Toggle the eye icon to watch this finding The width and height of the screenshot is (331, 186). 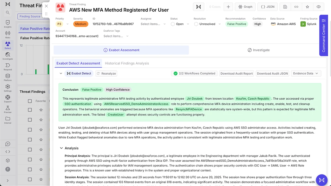coord(319,7)
